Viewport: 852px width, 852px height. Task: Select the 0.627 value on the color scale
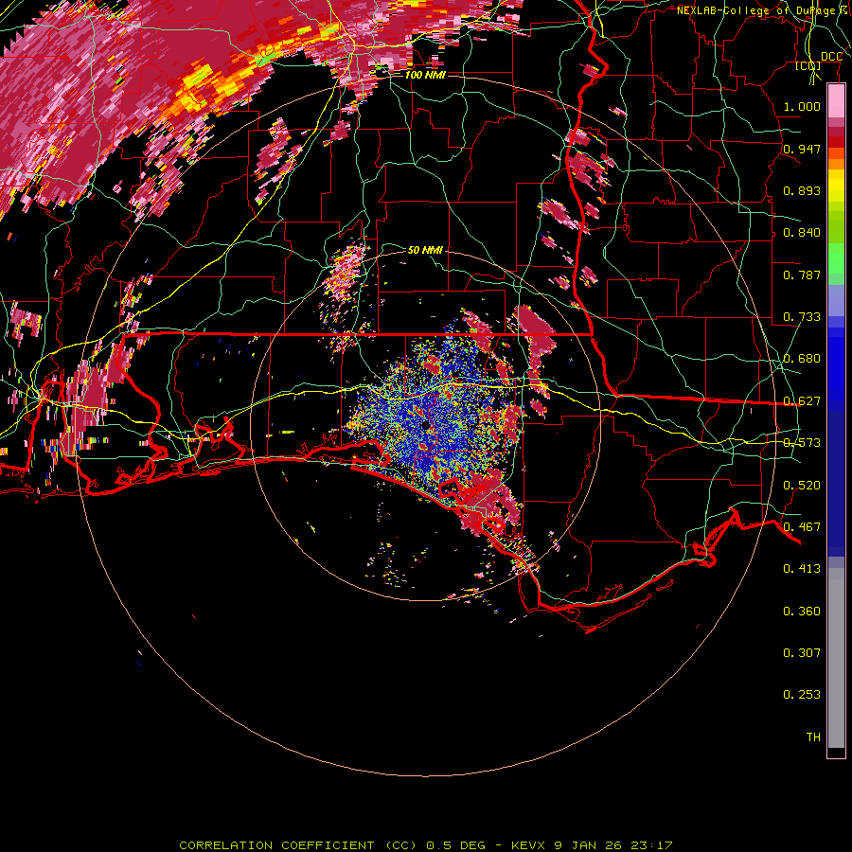pyautogui.click(x=802, y=401)
